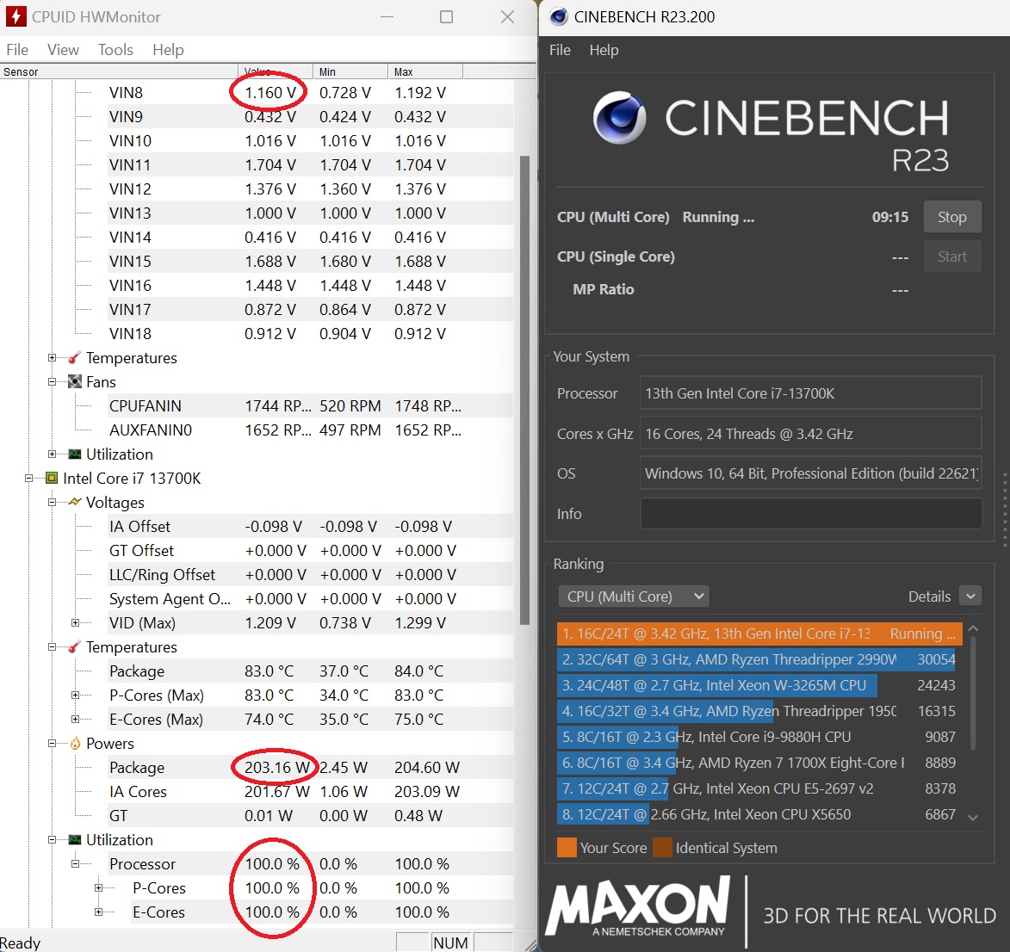Click the Powers flame icon
Screen dimensions: 1010x952
75,744
